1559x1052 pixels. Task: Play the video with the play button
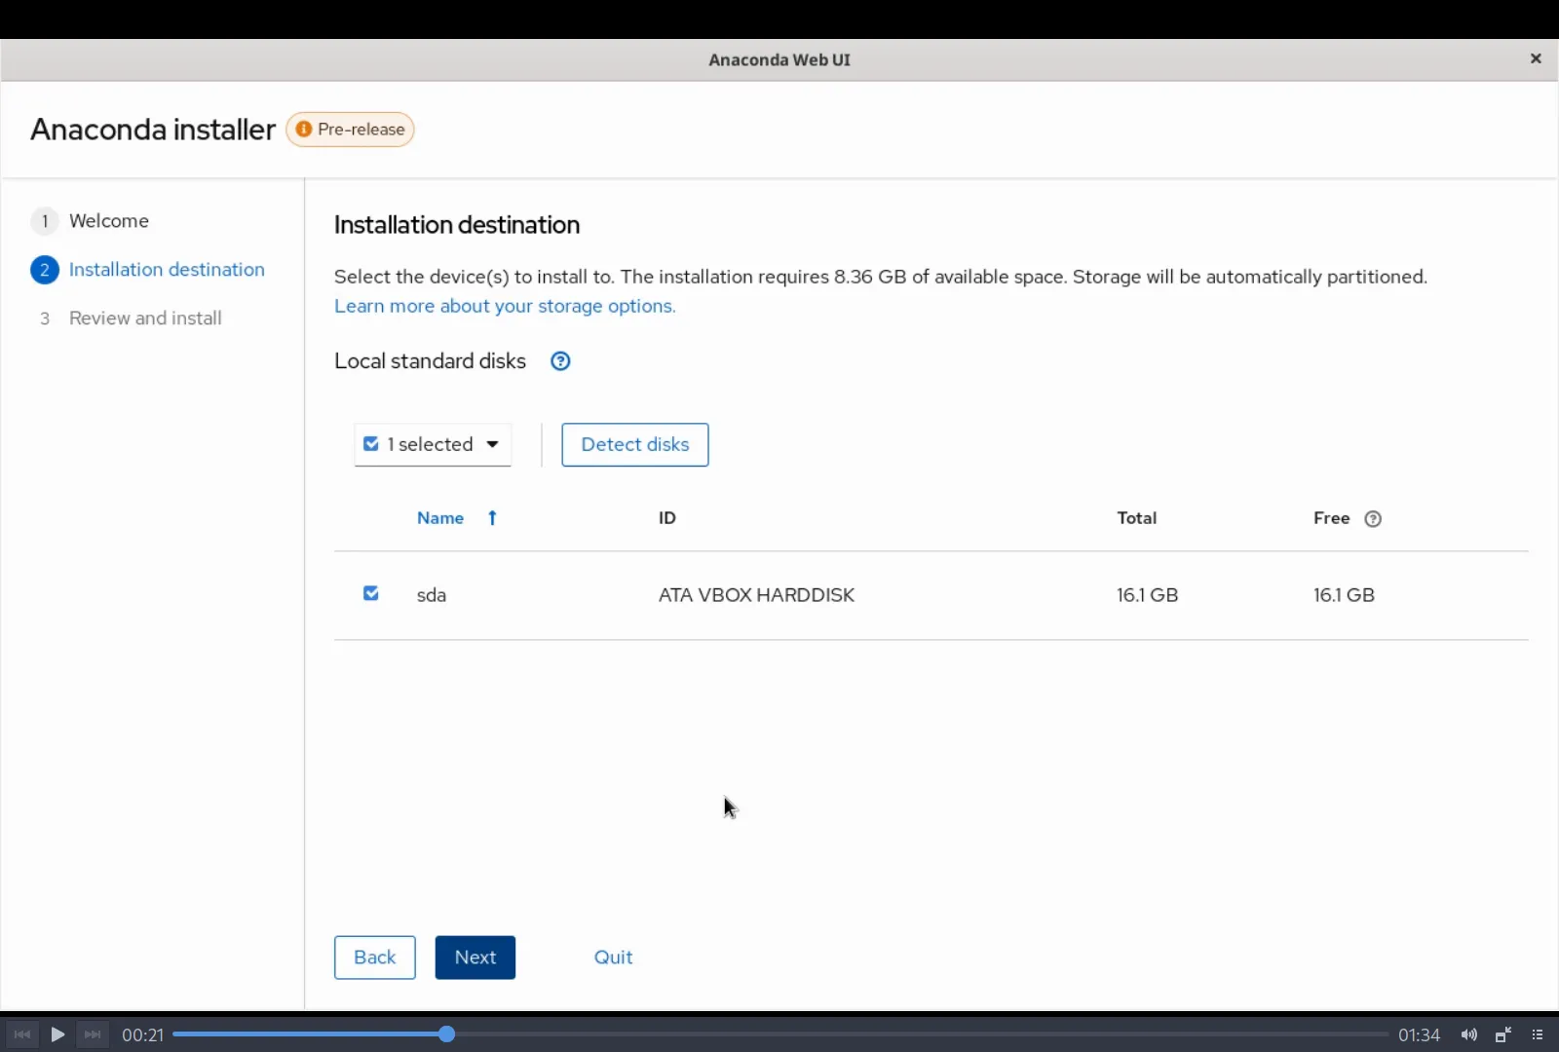pos(57,1034)
